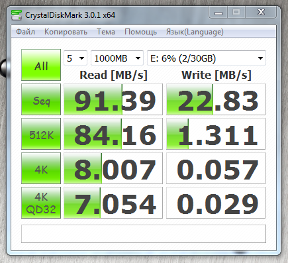Click the Write [MB/s] column header
This screenshot has width=288, height=263.
216,75
